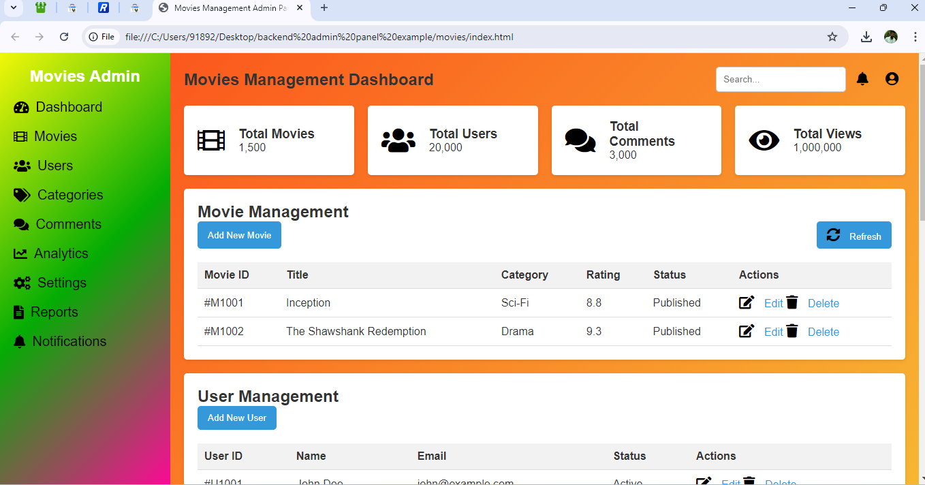Click trash icon for The Shawshank Redemption
The image size is (925, 485).
pyautogui.click(x=791, y=331)
